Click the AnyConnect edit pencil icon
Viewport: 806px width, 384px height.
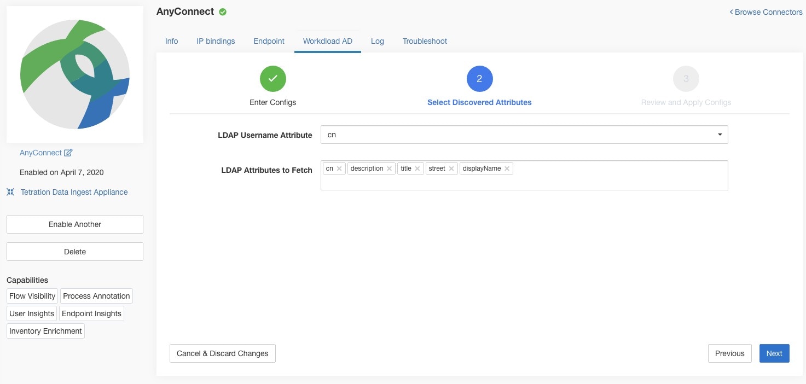click(x=68, y=153)
